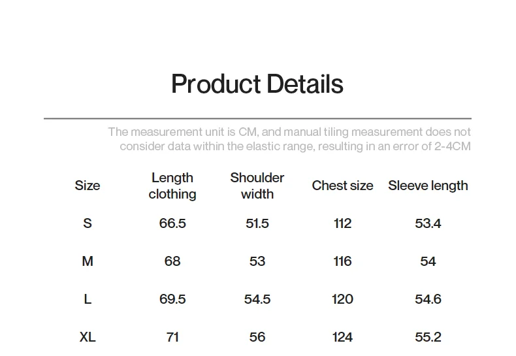Click the measurement unit disclaimer text
The width and height of the screenshot is (516, 356).
click(x=289, y=139)
